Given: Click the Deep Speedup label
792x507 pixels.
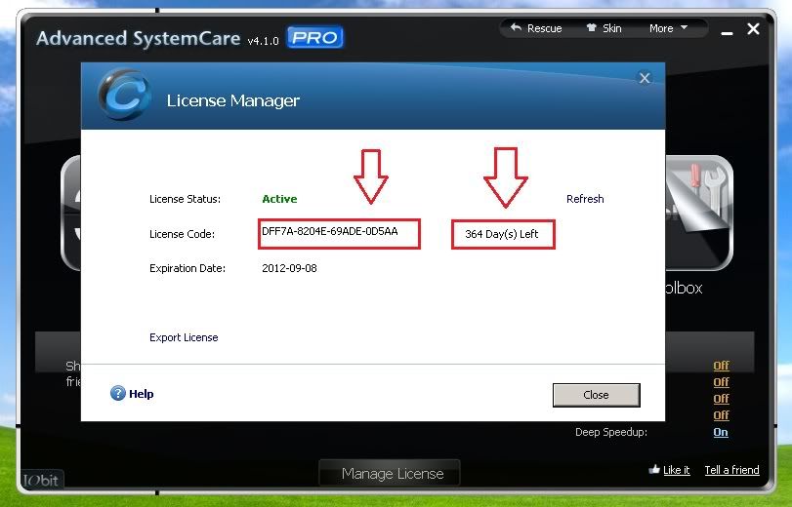Looking at the screenshot, I should tap(611, 432).
